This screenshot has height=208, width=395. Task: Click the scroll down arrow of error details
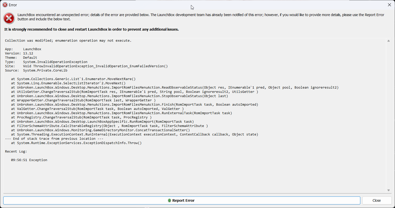[388, 190]
